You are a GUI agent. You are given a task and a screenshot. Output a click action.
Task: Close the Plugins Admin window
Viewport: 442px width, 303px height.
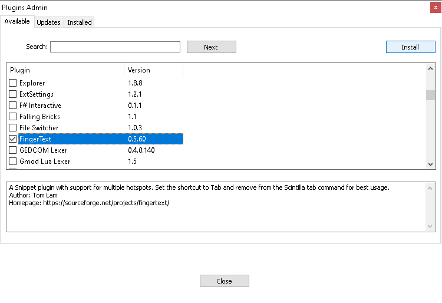click(x=436, y=7)
